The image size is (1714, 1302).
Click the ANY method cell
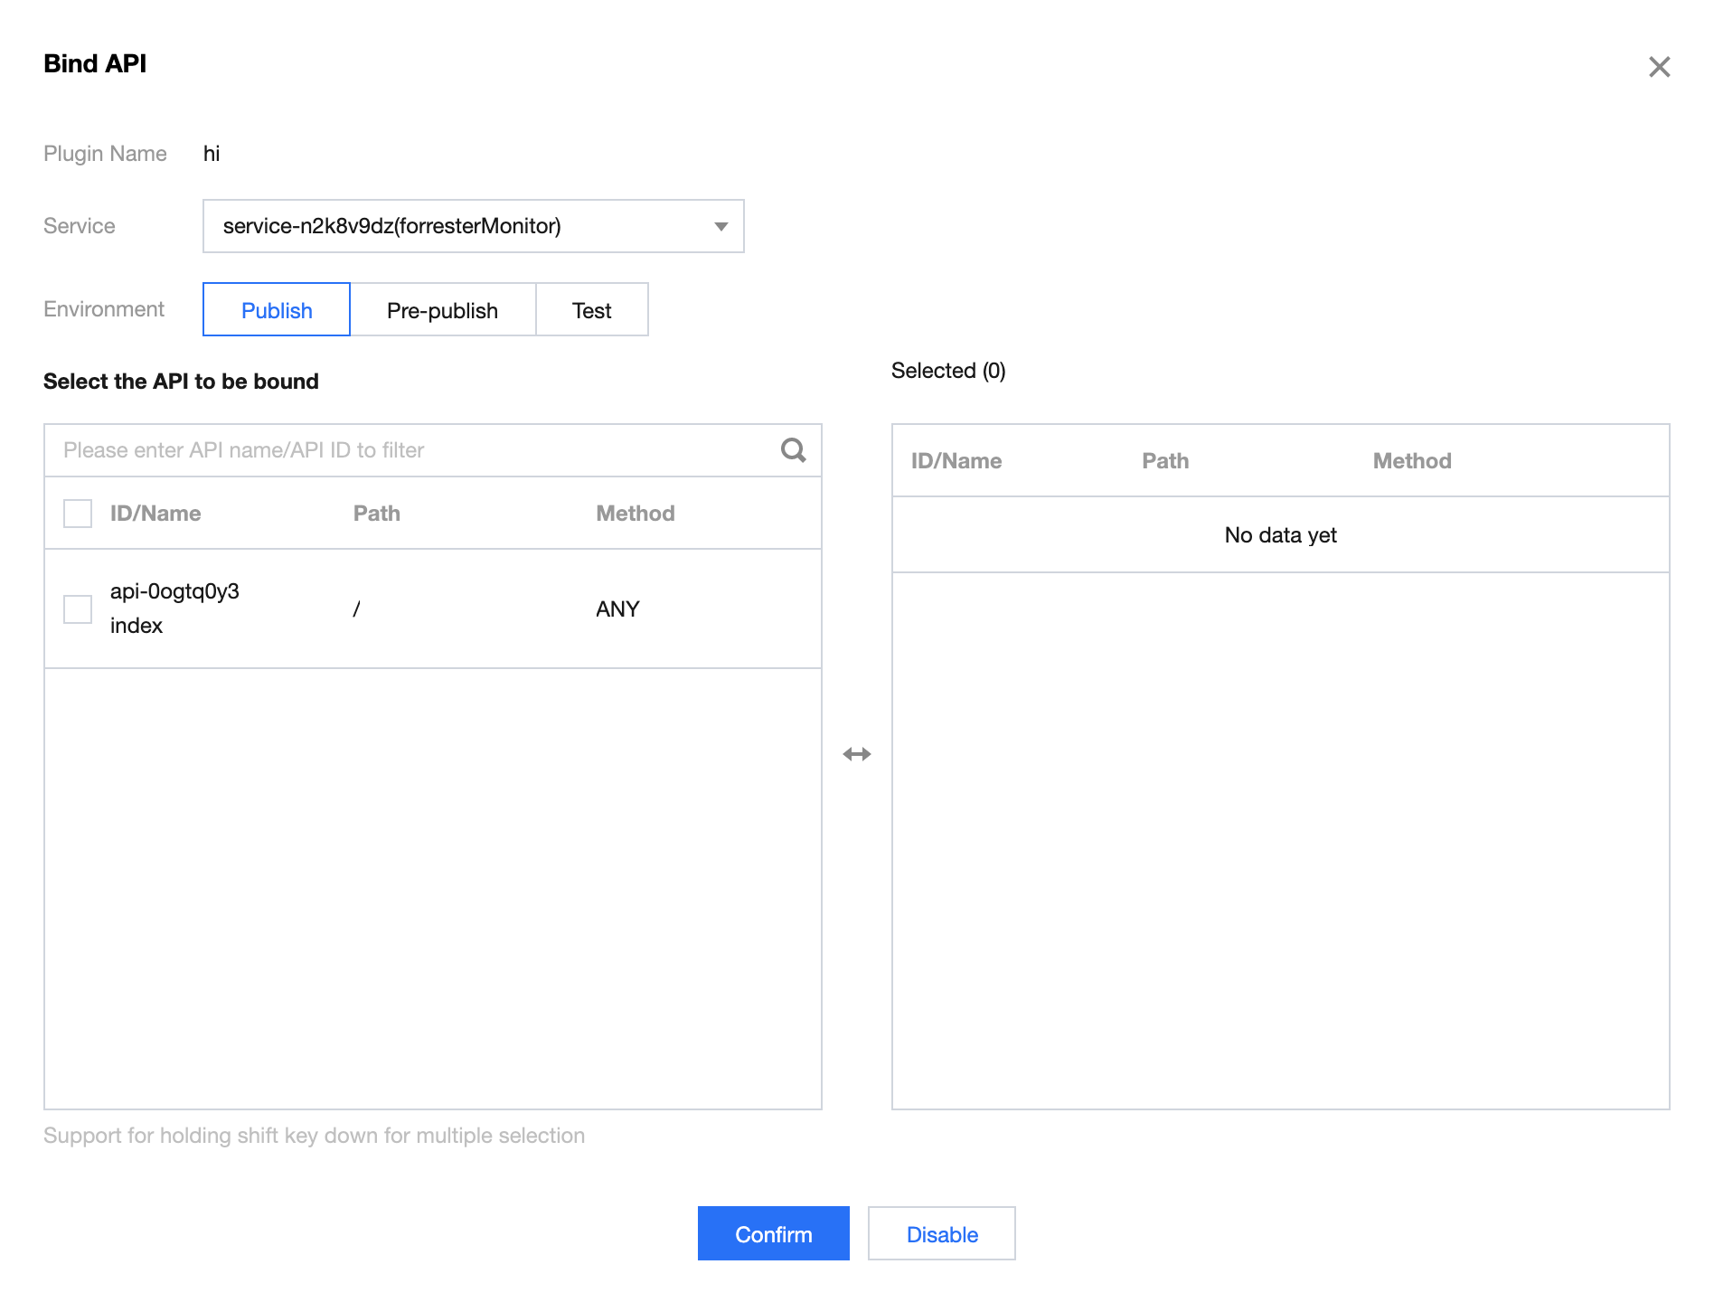(x=617, y=609)
